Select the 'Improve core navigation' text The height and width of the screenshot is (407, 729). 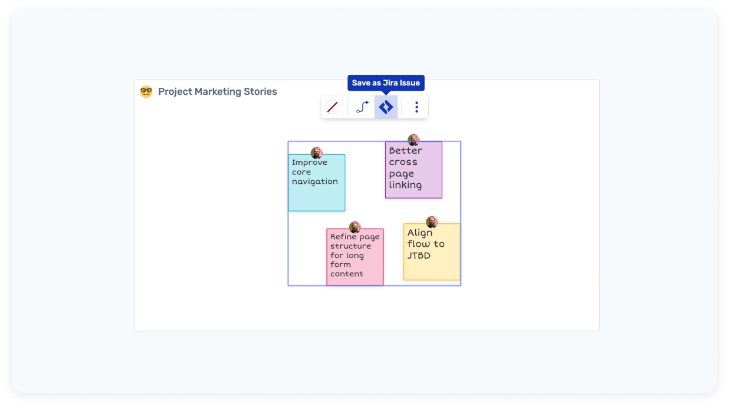click(x=314, y=172)
